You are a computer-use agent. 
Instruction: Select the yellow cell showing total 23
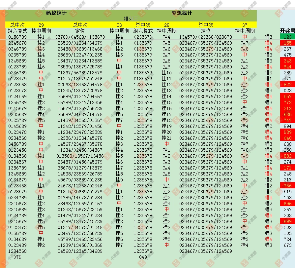pos(119,25)
